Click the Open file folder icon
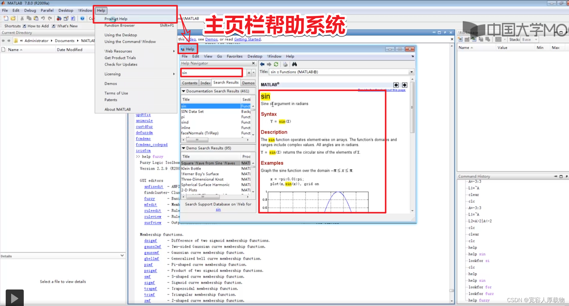The width and height of the screenshot is (569, 306). point(13,19)
